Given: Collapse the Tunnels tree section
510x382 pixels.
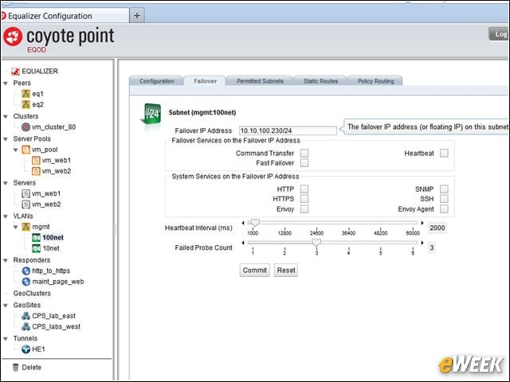Looking at the screenshot, I should tap(6, 339).
